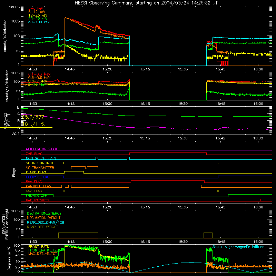Click the Degrees or % axis title
This screenshot has width=276, height=276.
pos(9,258)
